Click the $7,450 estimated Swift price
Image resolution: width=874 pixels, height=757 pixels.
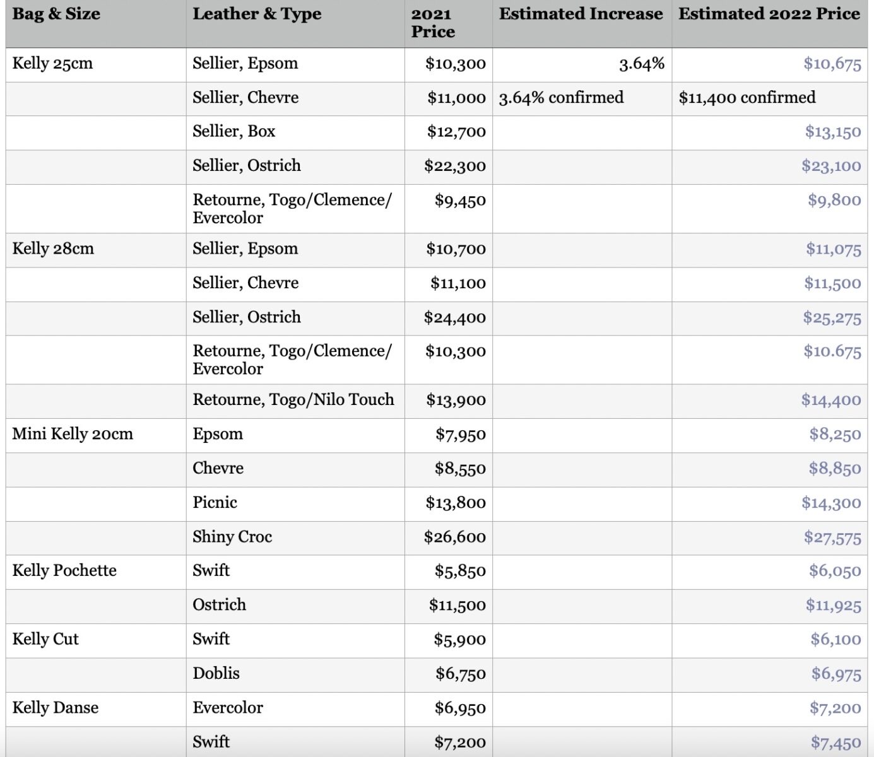coord(836,742)
